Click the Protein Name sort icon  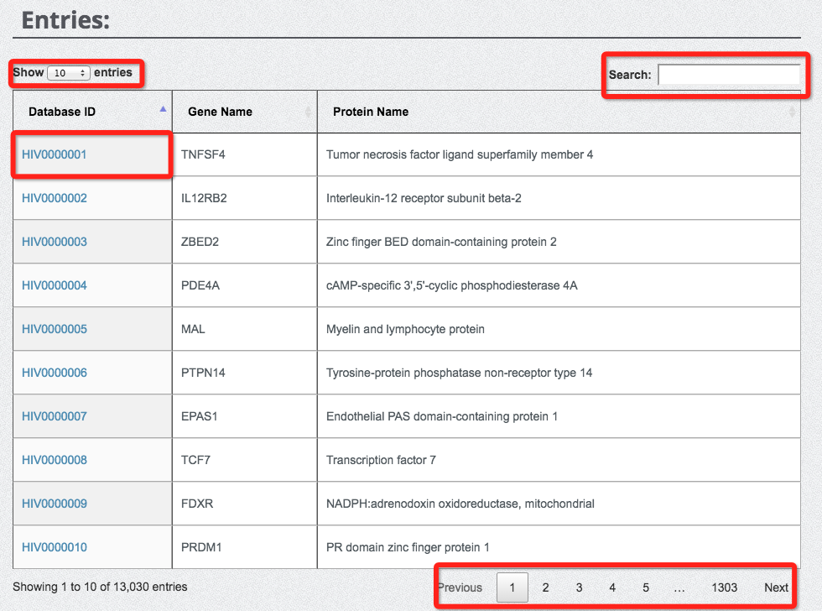[x=792, y=112]
